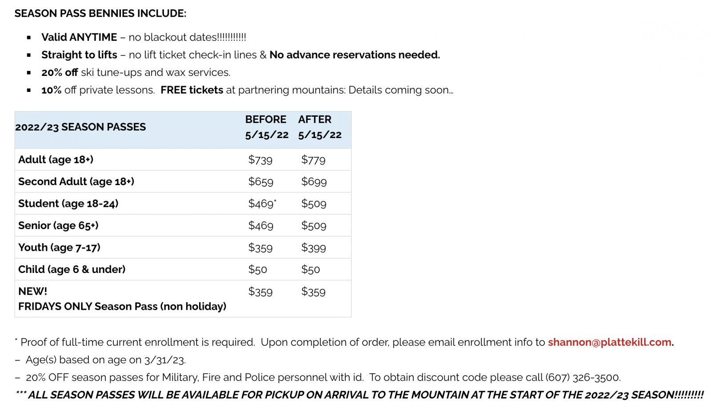Click the $469* student price with asterisk
This screenshot has height=411, width=711.
(x=262, y=203)
